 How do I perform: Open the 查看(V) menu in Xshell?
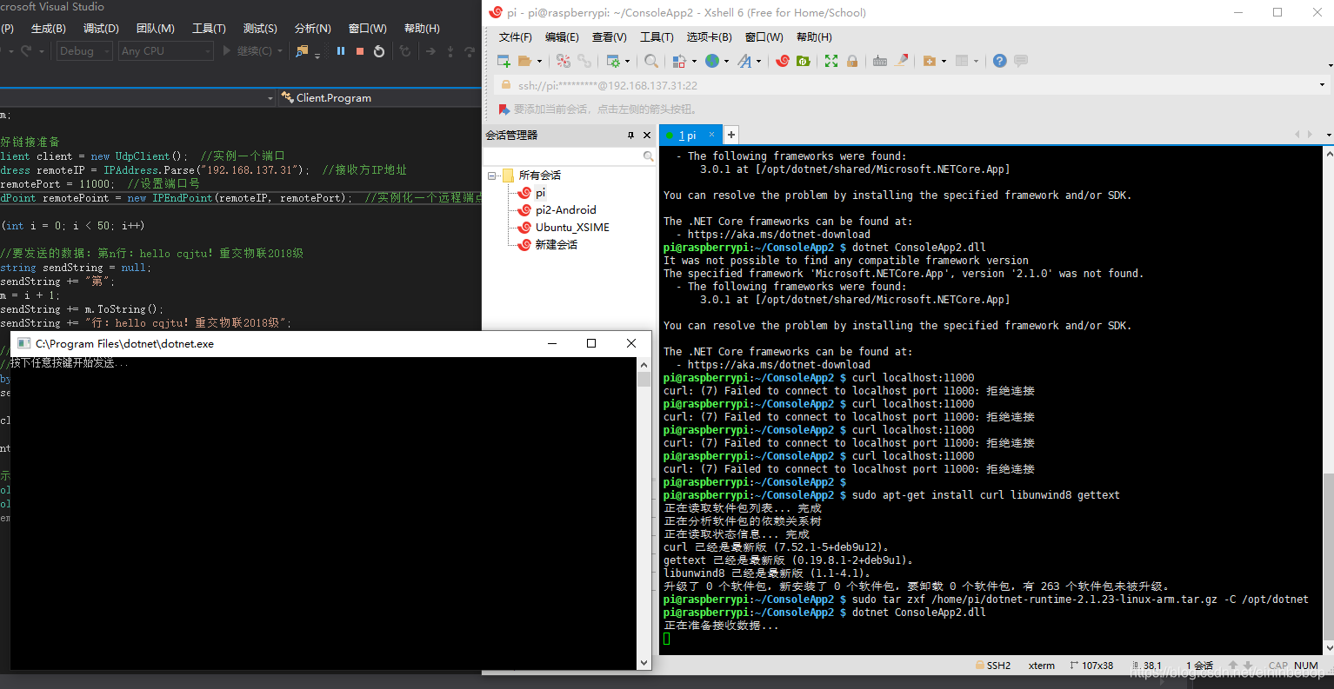[x=609, y=36]
